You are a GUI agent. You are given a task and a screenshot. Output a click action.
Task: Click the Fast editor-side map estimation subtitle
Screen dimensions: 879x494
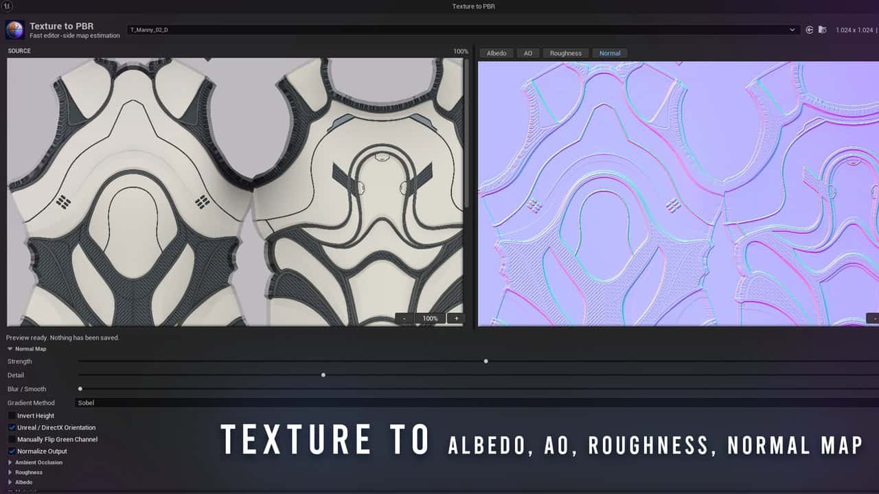click(74, 35)
